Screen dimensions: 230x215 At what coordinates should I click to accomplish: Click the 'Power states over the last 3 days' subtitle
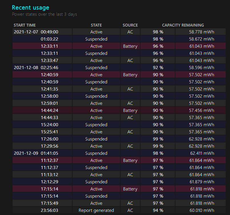(44, 14)
